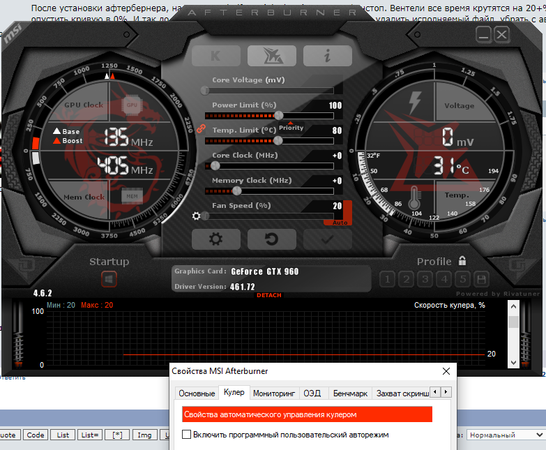Open fan speed gear icon
Screen dimensions: 546x450
(197, 216)
